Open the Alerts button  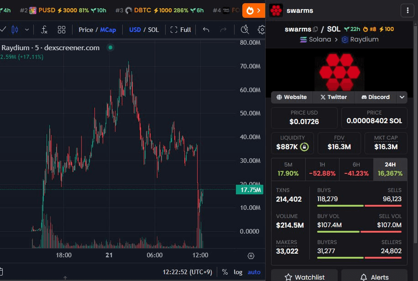(374, 276)
